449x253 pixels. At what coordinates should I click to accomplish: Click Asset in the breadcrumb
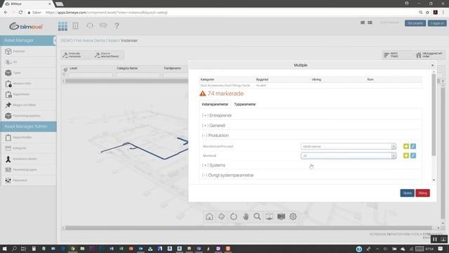(113, 41)
